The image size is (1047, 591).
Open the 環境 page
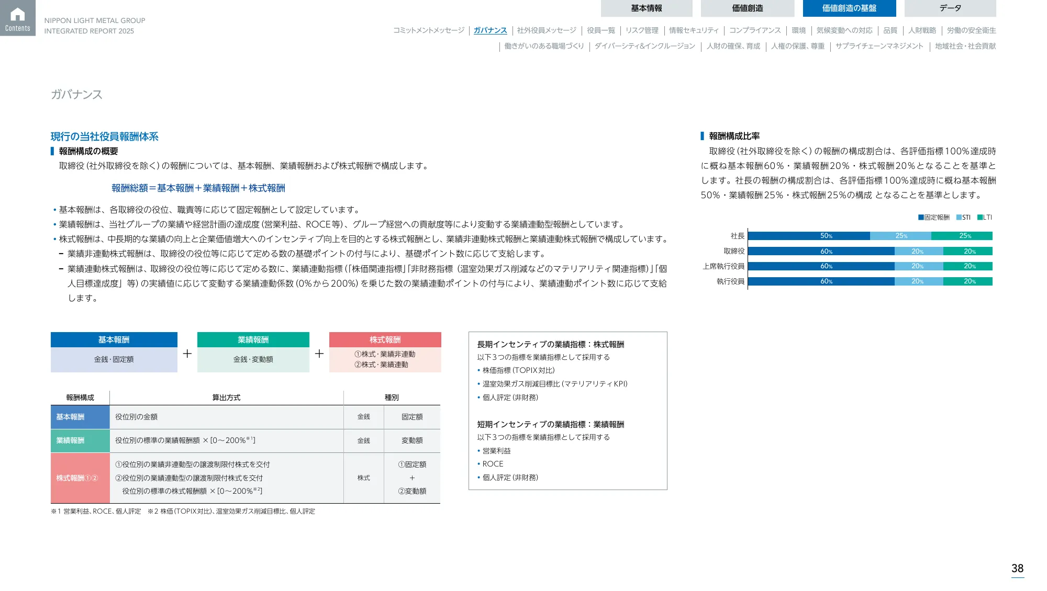(799, 30)
